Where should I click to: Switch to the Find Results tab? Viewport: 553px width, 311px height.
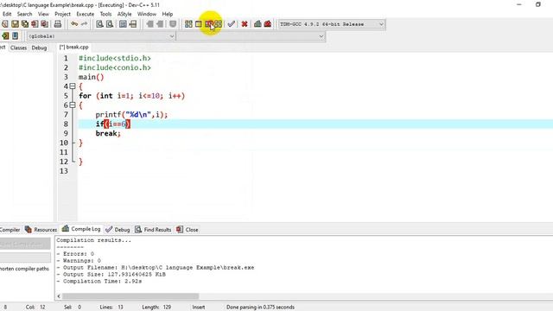(x=153, y=230)
